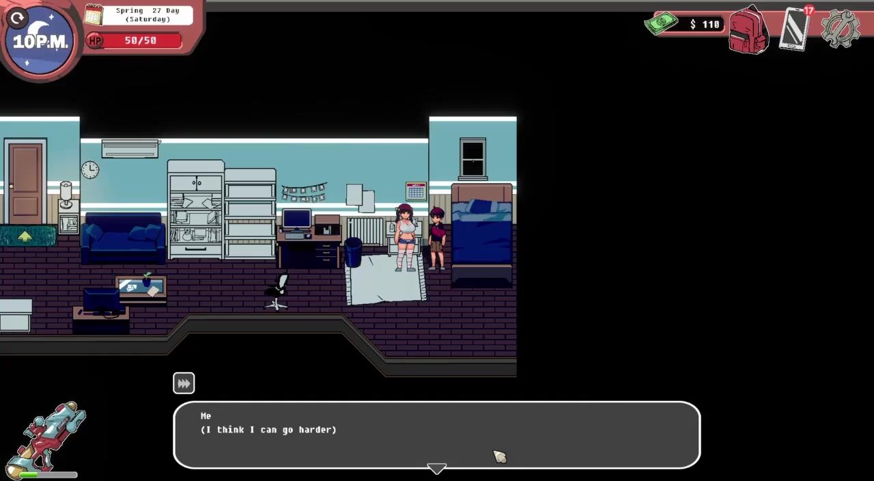Click the round wall clock
874x481 pixels.
[90, 170]
